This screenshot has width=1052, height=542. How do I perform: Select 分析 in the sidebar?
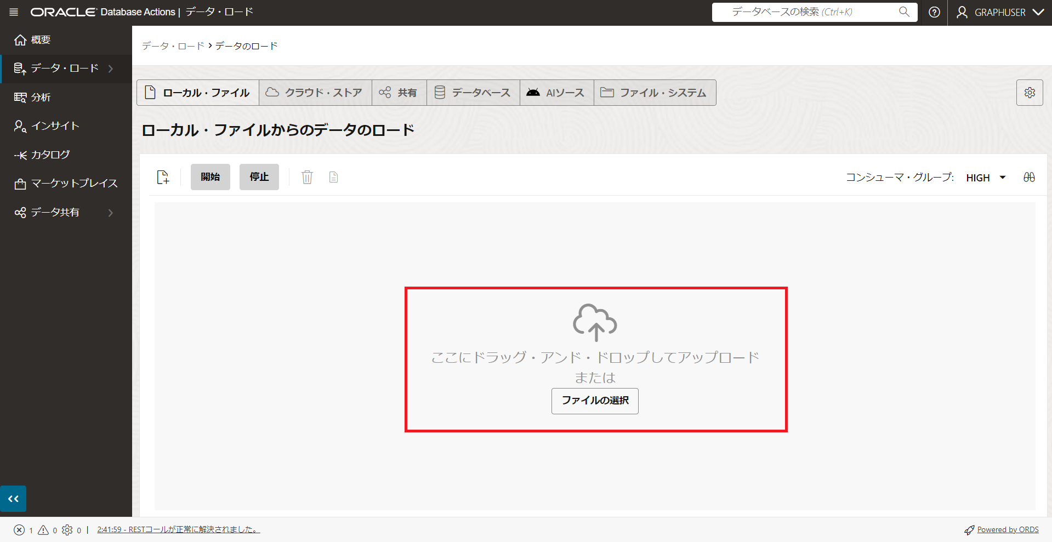(41, 97)
